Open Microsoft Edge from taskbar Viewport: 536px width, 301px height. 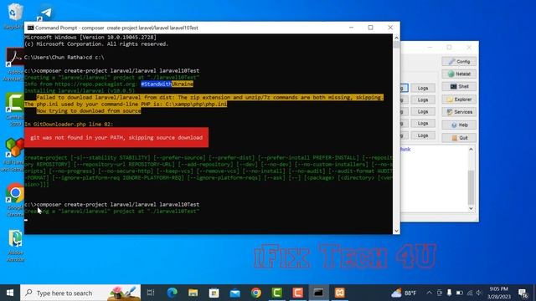(172, 293)
